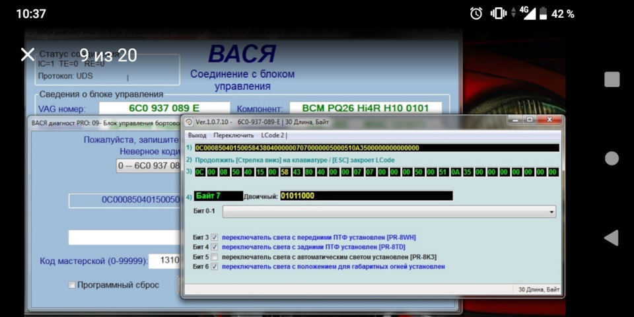
Task: Click the Код мастерской input field
Action: (x=164, y=261)
